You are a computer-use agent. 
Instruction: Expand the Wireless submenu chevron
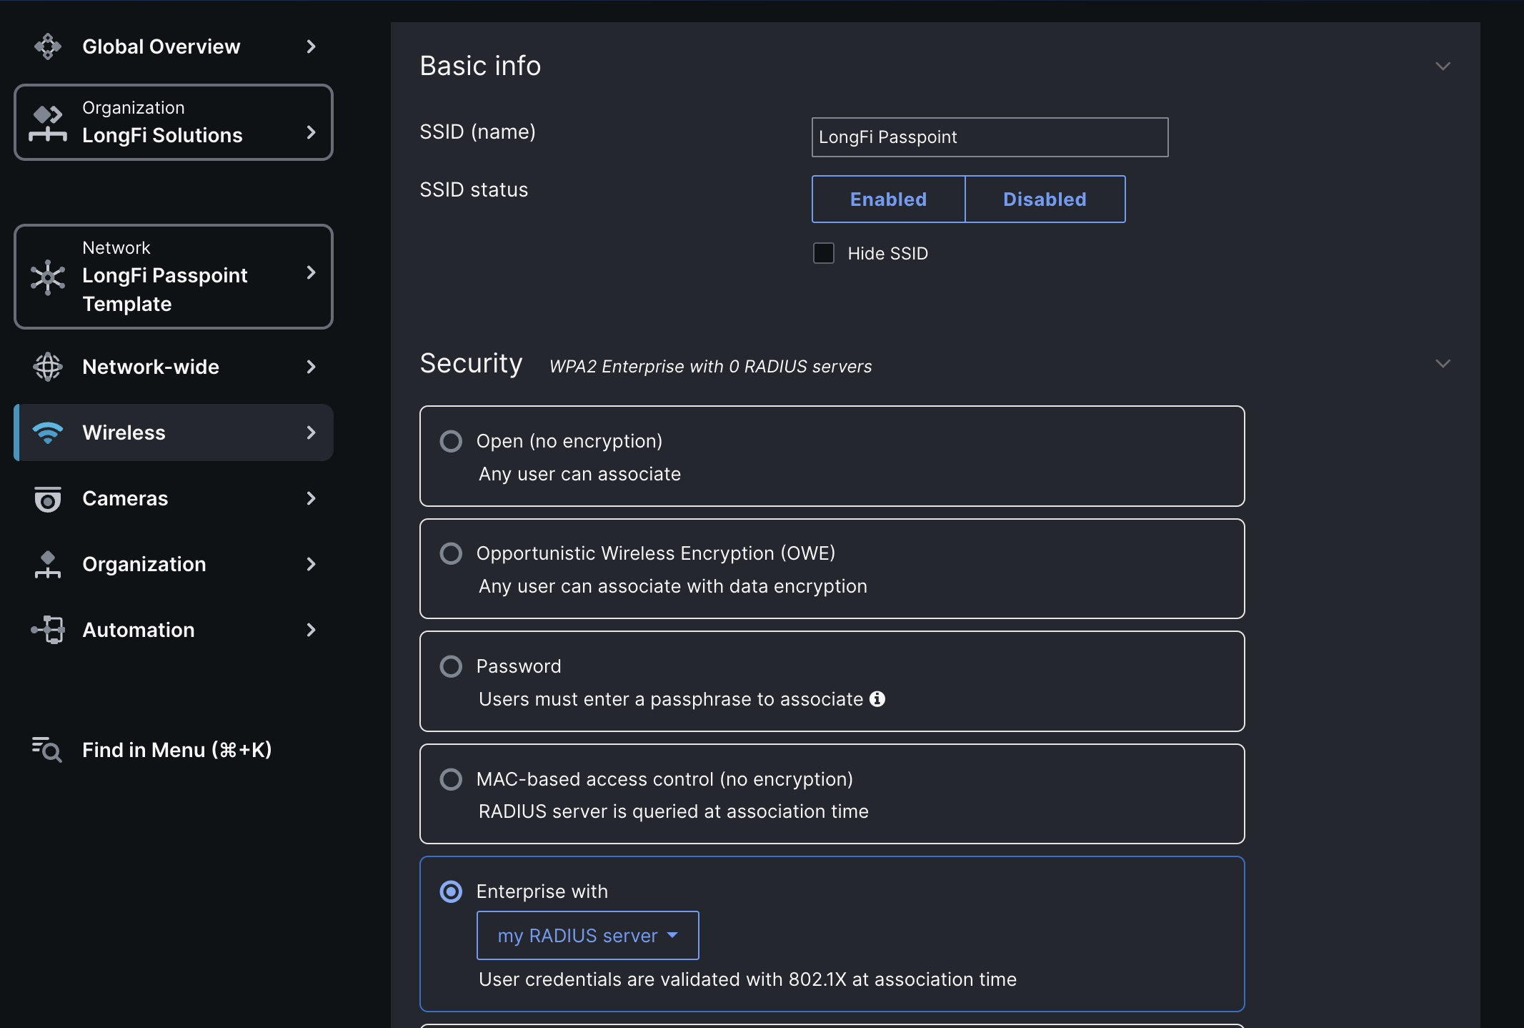coord(311,433)
